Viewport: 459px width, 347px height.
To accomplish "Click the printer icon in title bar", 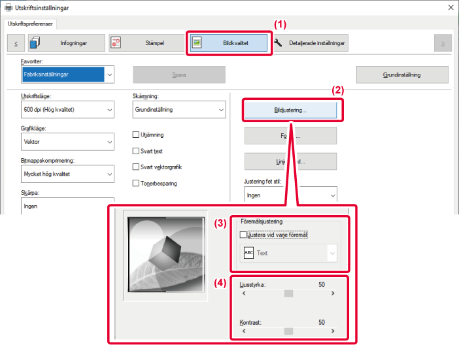I will (7, 8).
